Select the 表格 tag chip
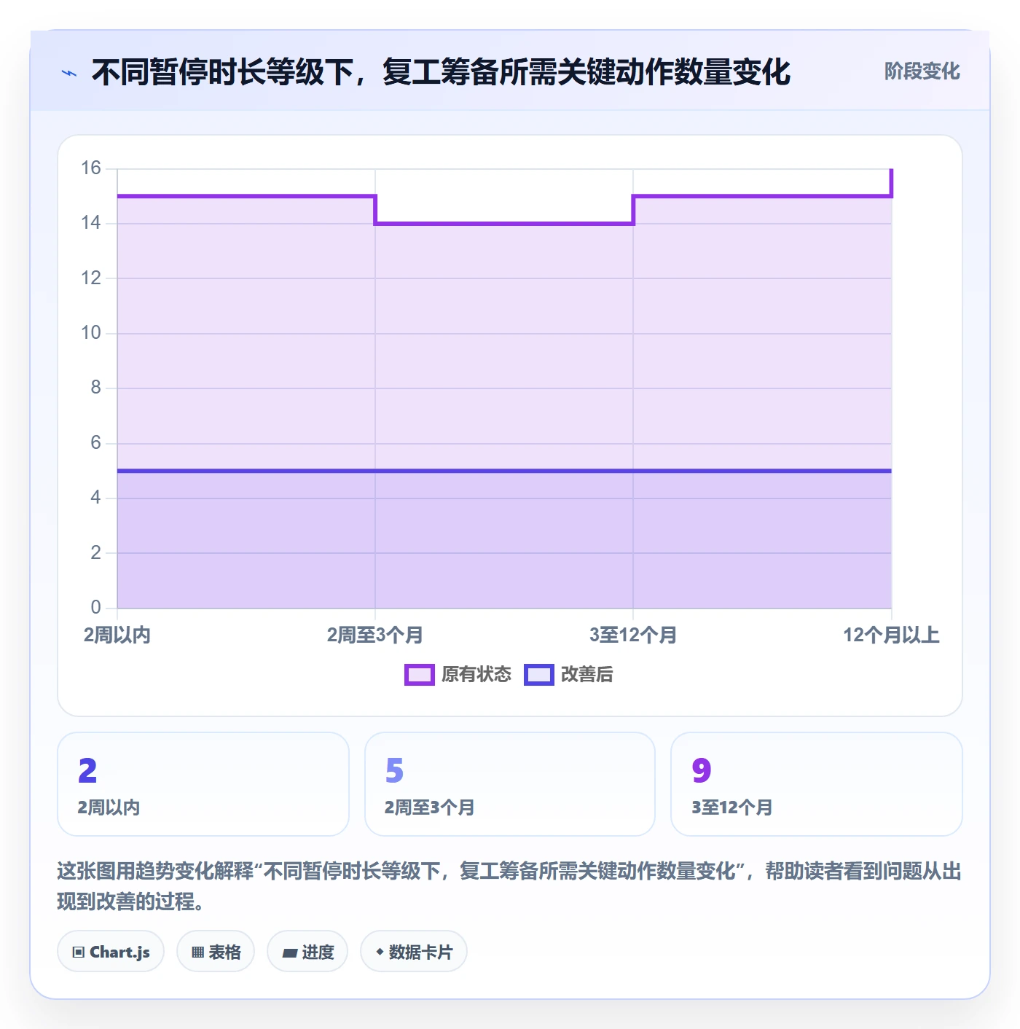The image size is (1020, 1029). click(216, 951)
